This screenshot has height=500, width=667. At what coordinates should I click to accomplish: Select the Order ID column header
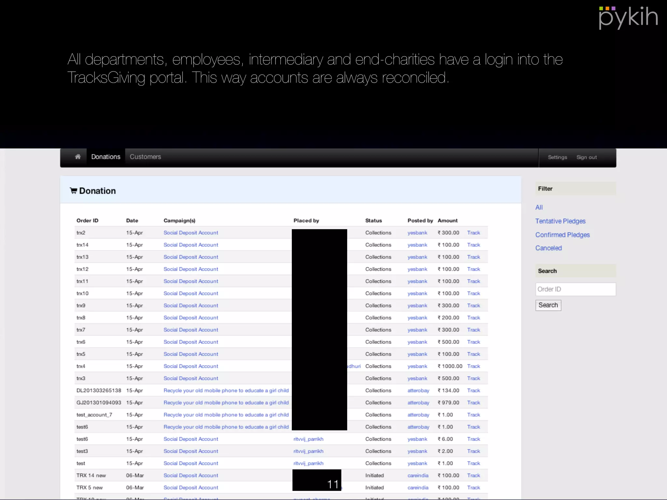87,221
